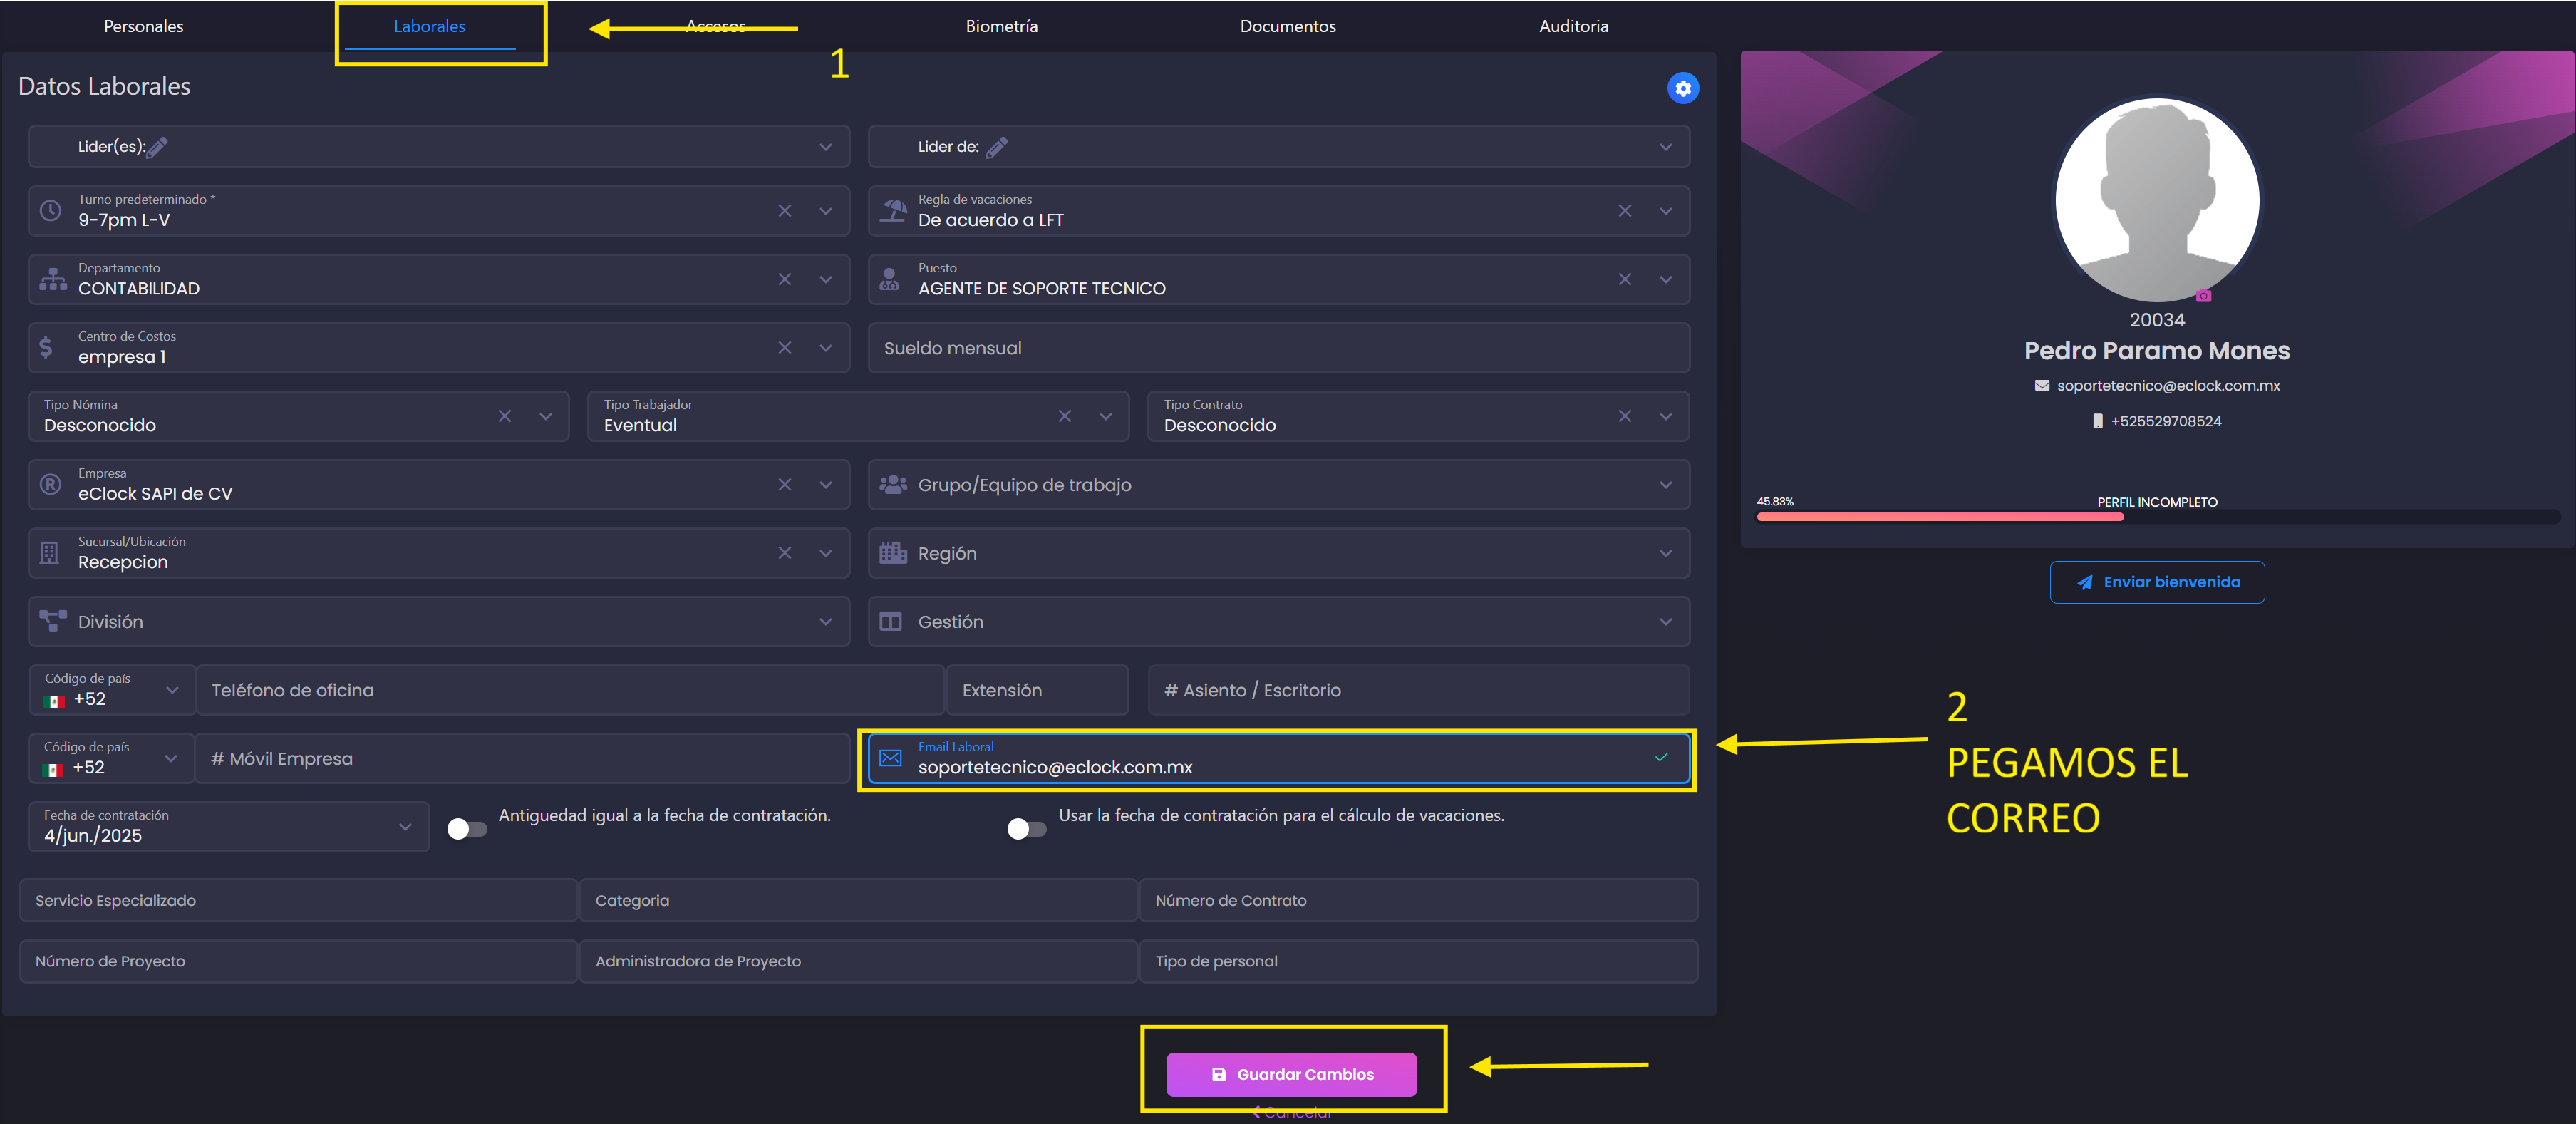This screenshot has width=2576, height=1124.
Task: Expand the Departamento dropdown
Action: click(x=825, y=279)
